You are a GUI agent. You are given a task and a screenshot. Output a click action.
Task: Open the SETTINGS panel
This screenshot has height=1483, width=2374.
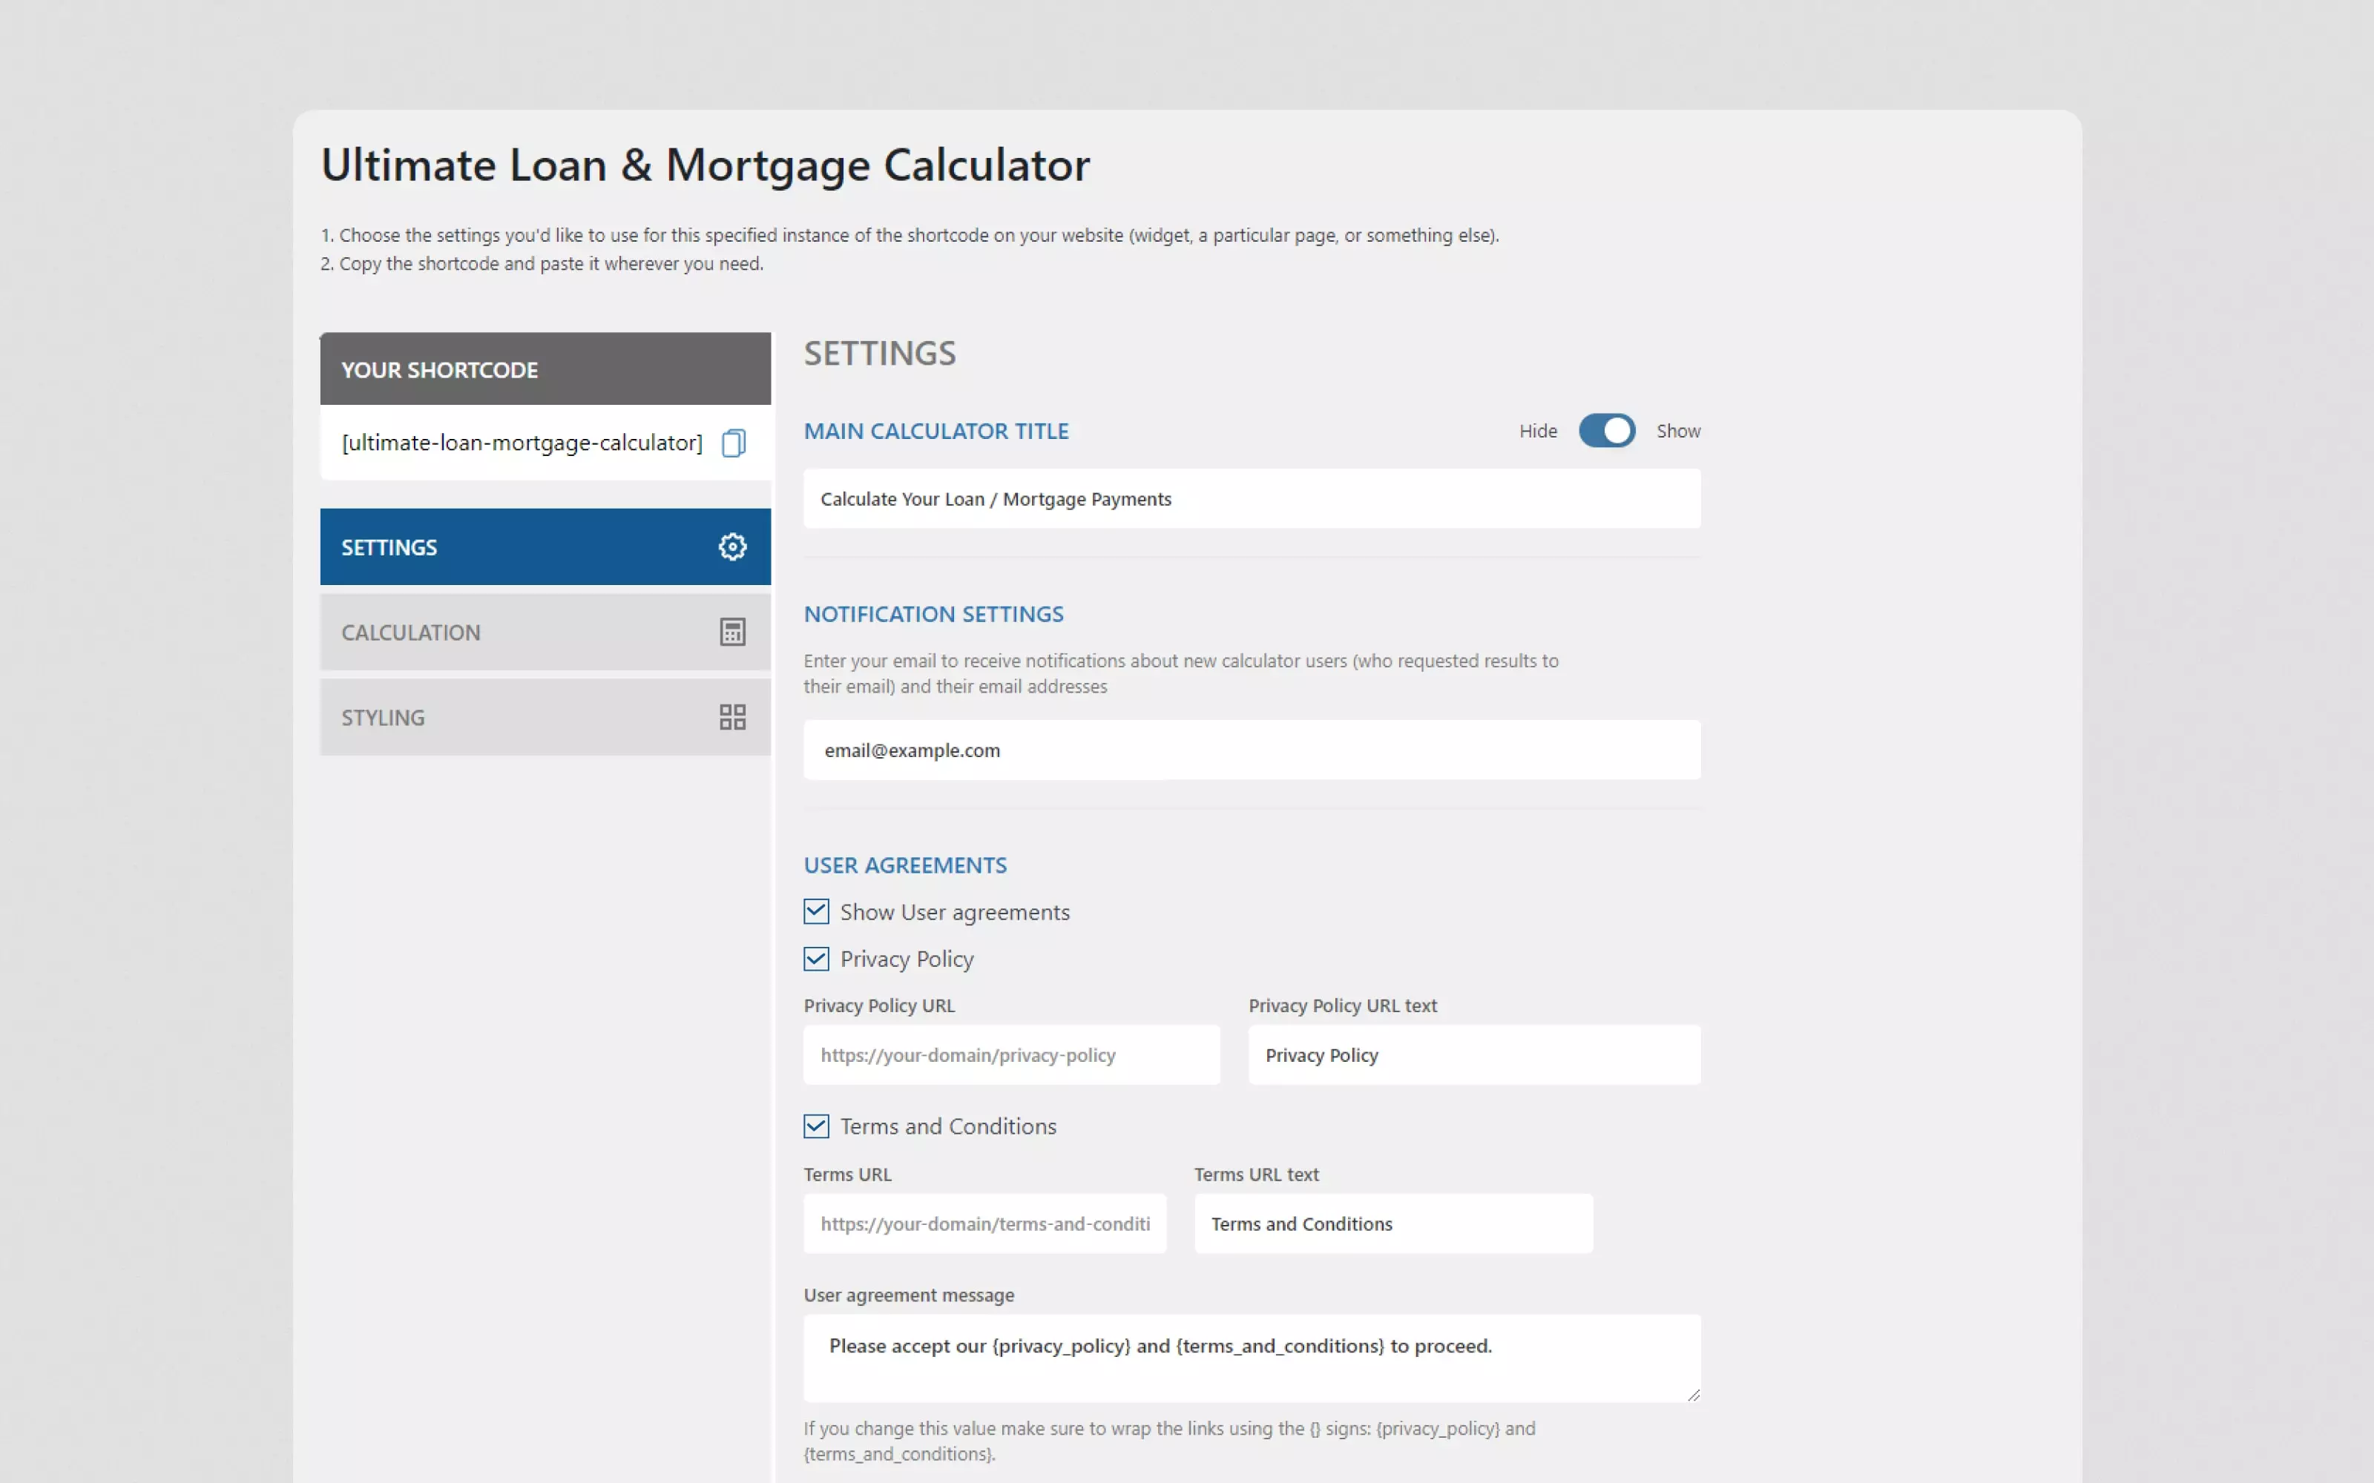(x=545, y=546)
